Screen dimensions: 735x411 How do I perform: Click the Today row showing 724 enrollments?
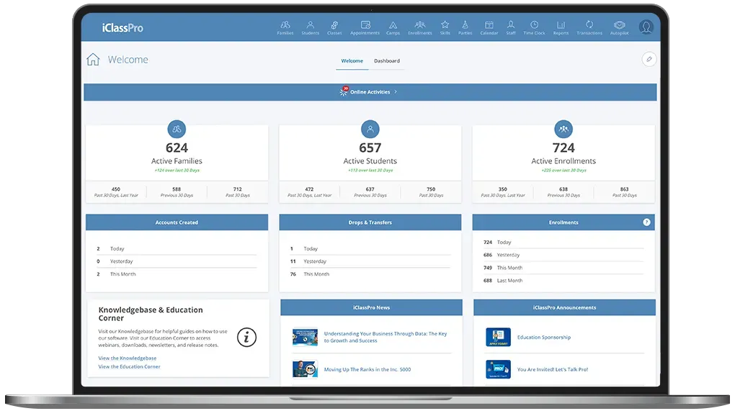coord(563,242)
